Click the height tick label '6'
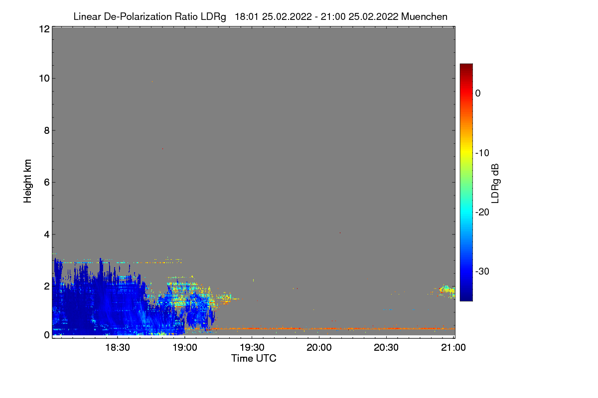This screenshot has height=398, width=598. 46,183
